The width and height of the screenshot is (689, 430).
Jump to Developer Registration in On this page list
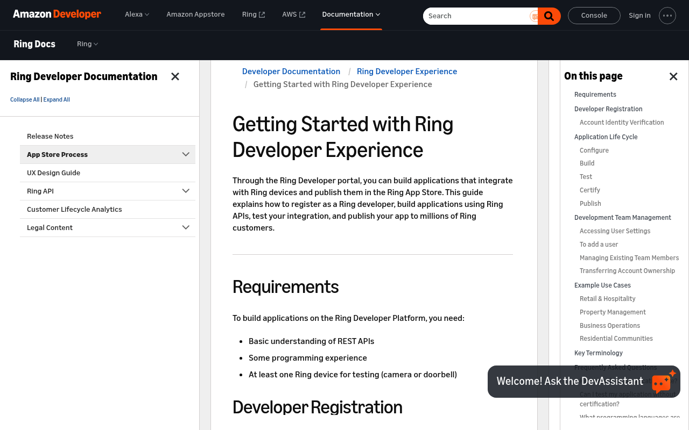tap(608, 109)
